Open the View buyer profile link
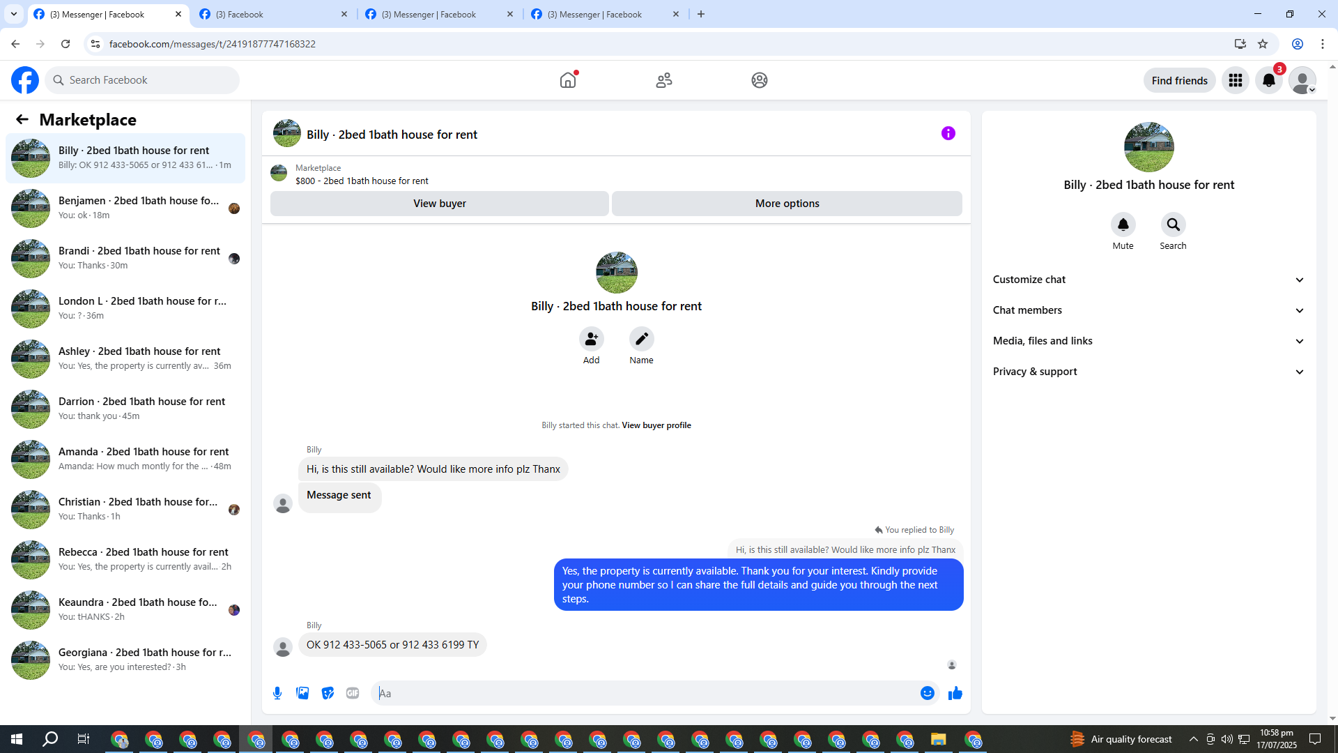Screen dimensions: 1338x753 tap(656, 425)
